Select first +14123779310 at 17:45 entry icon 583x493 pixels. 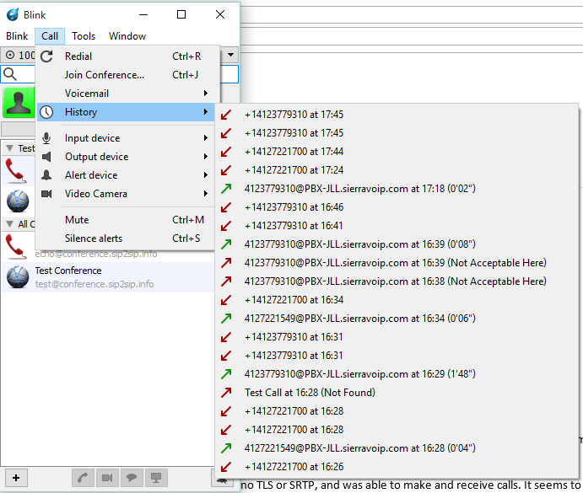point(226,115)
